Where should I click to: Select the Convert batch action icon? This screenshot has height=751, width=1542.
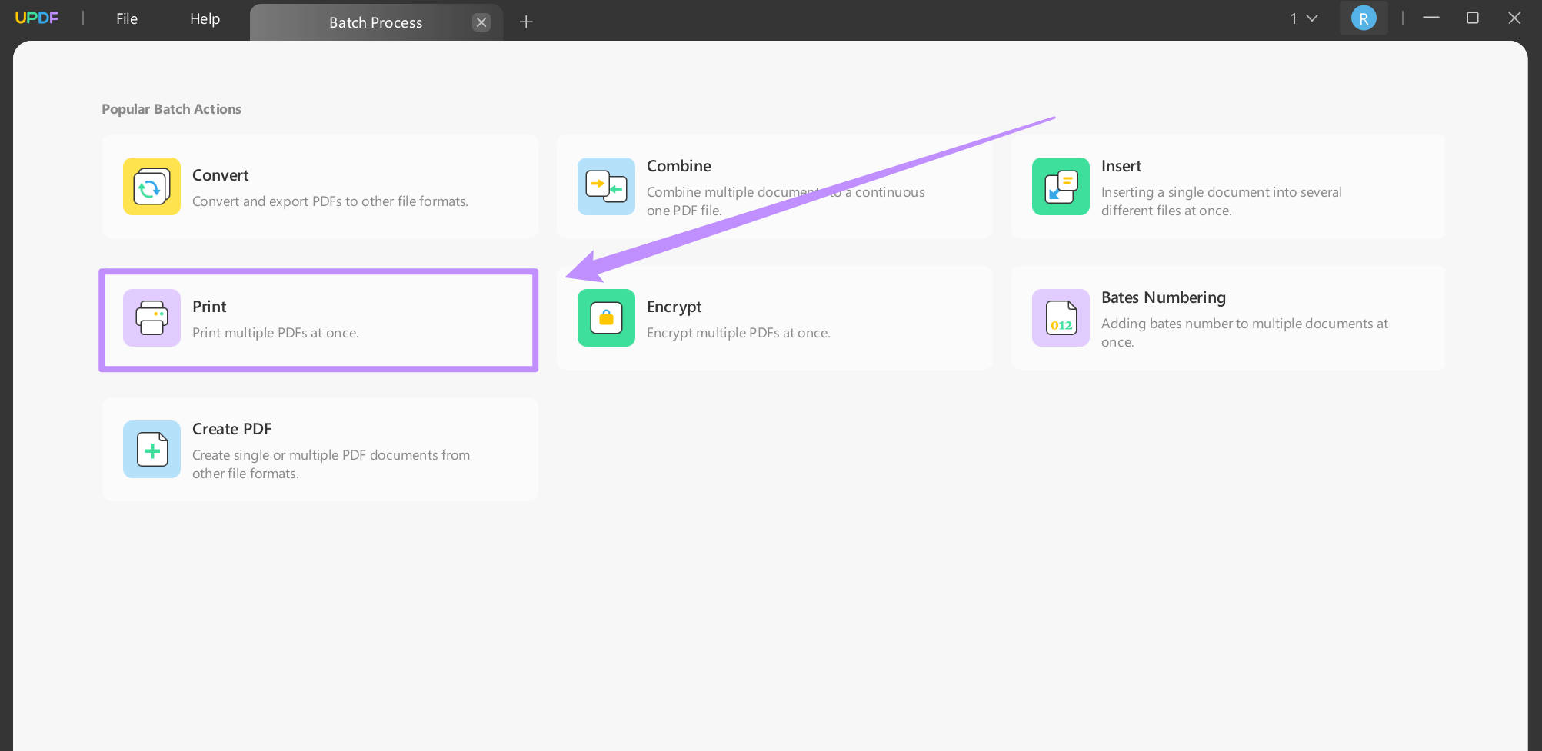[152, 186]
